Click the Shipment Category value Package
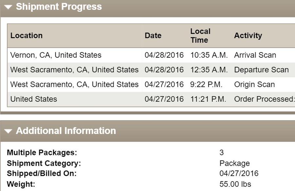This screenshot has height=191, width=295. click(234, 163)
